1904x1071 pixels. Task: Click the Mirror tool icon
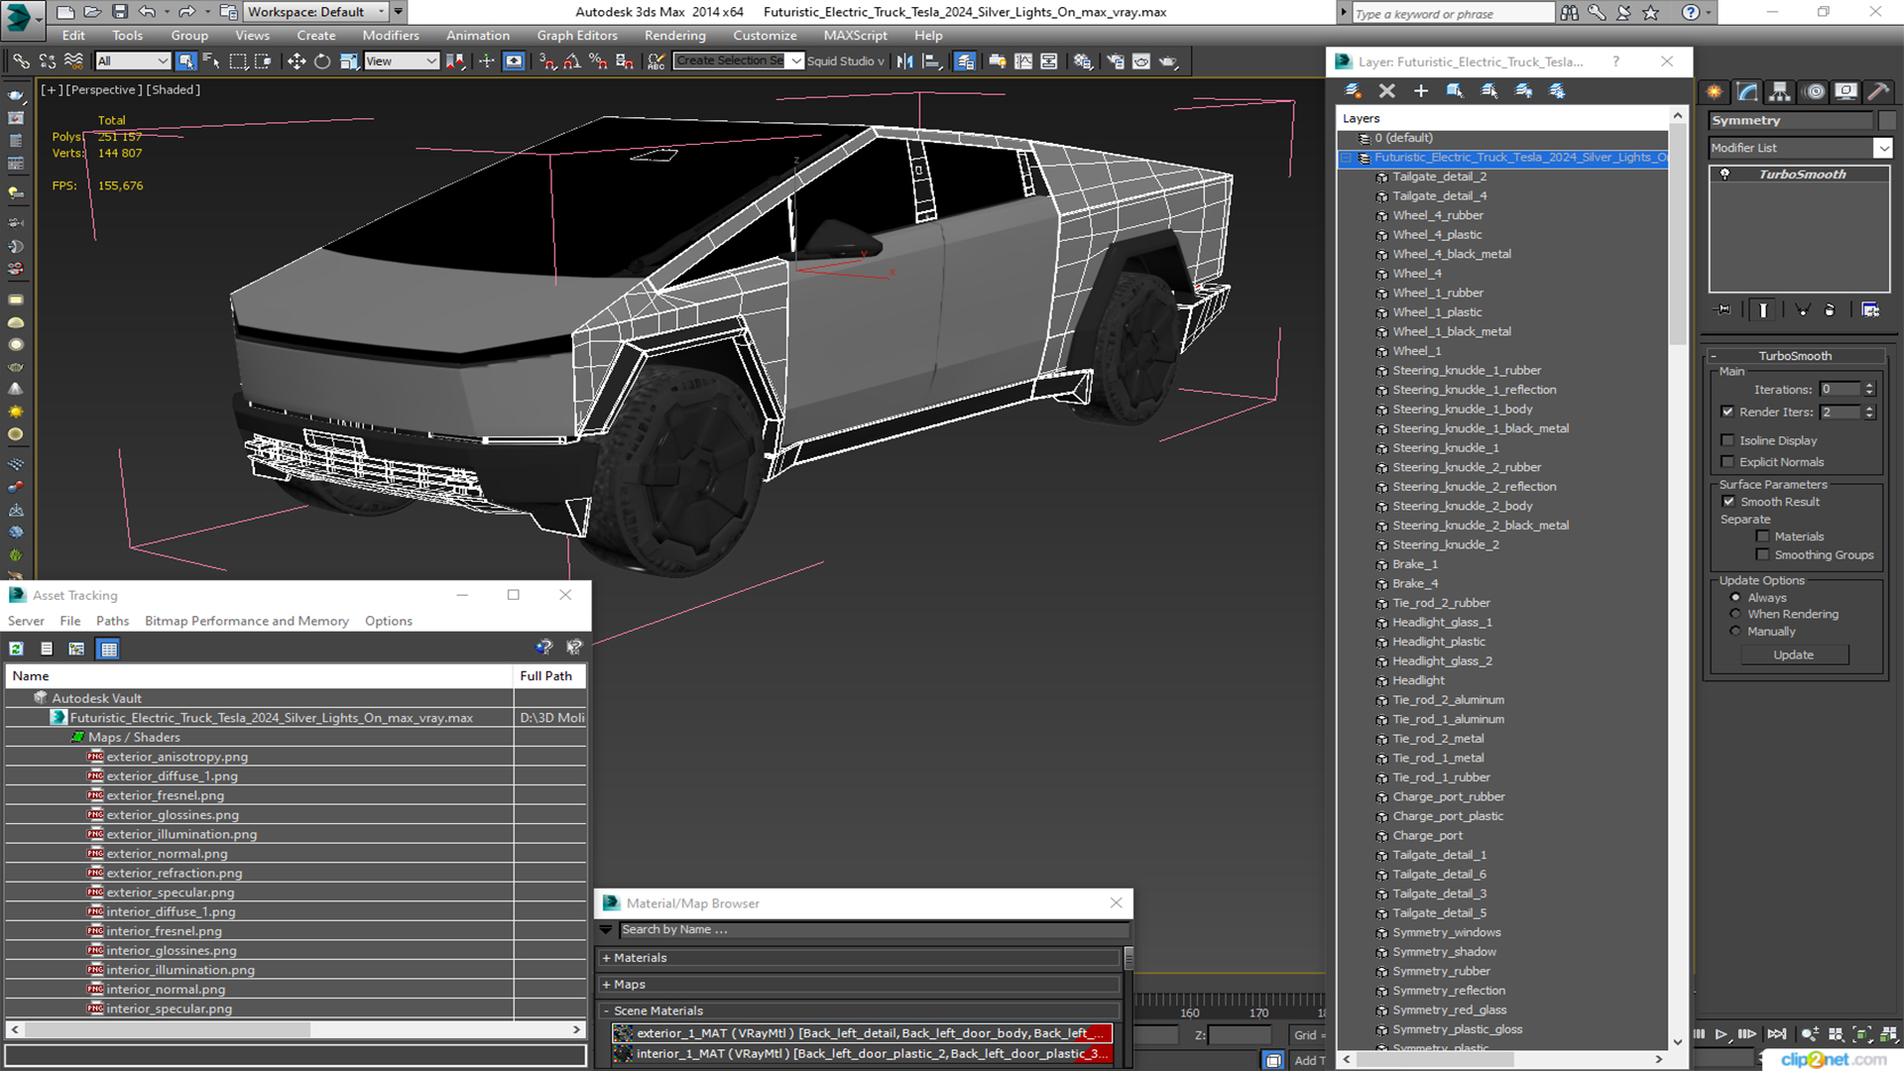coord(904,61)
